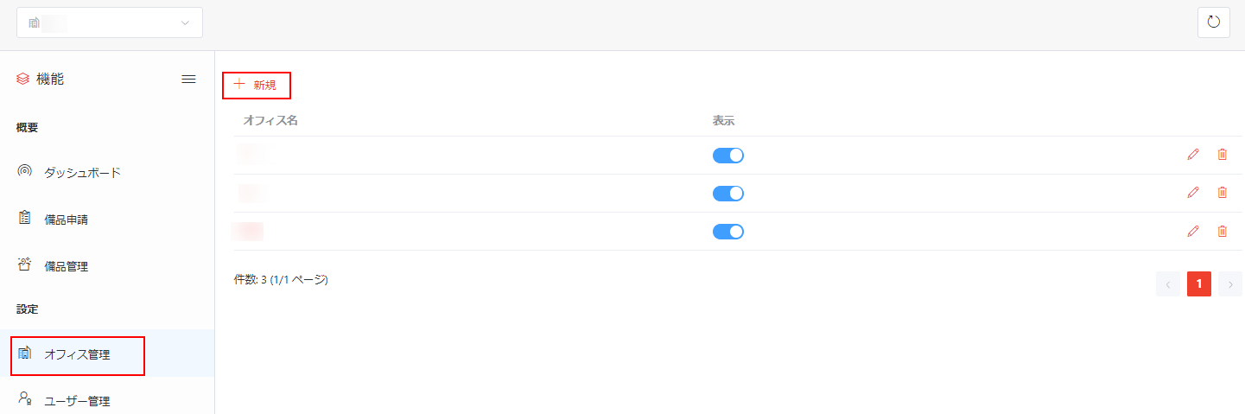Viewport: 1245px width, 414px height.
Task: Delete the third office with the trash icon
Action: [x=1222, y=231]
